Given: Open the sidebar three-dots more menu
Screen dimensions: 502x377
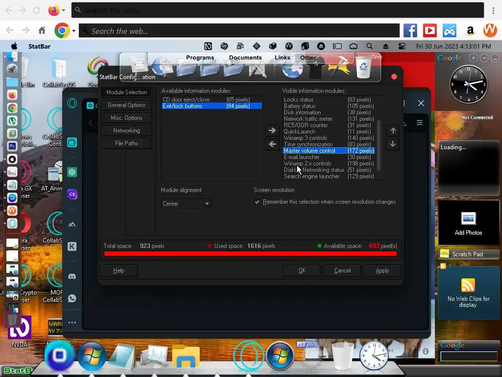Looking at the screenshot, I should click(x=72, y=323).
